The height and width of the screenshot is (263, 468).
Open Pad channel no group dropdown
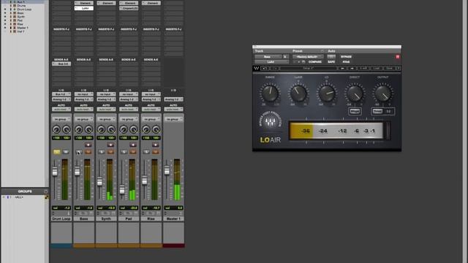[129, 119]
